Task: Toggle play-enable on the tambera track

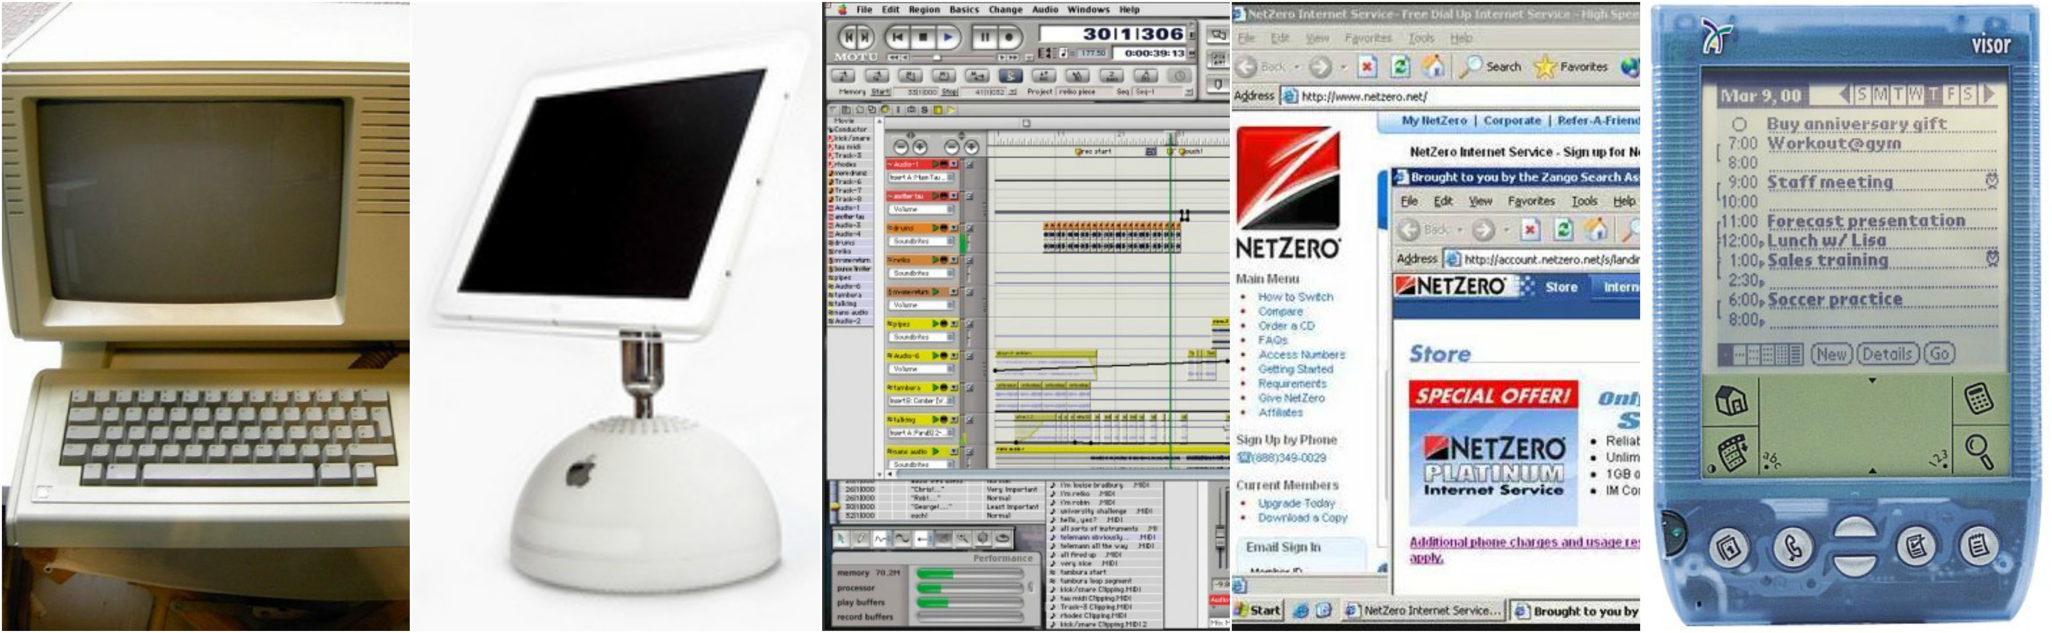Action: pos(935,387)
